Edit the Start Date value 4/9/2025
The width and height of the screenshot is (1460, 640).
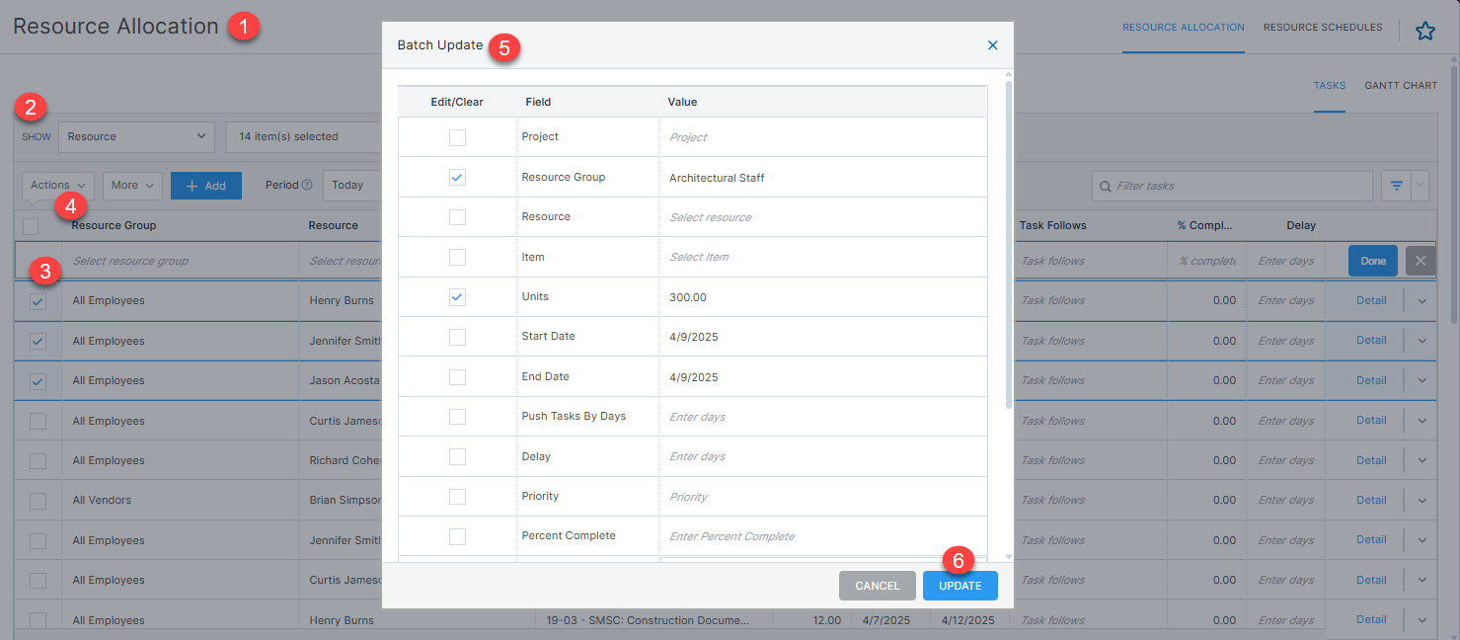(x=823, y=337)
